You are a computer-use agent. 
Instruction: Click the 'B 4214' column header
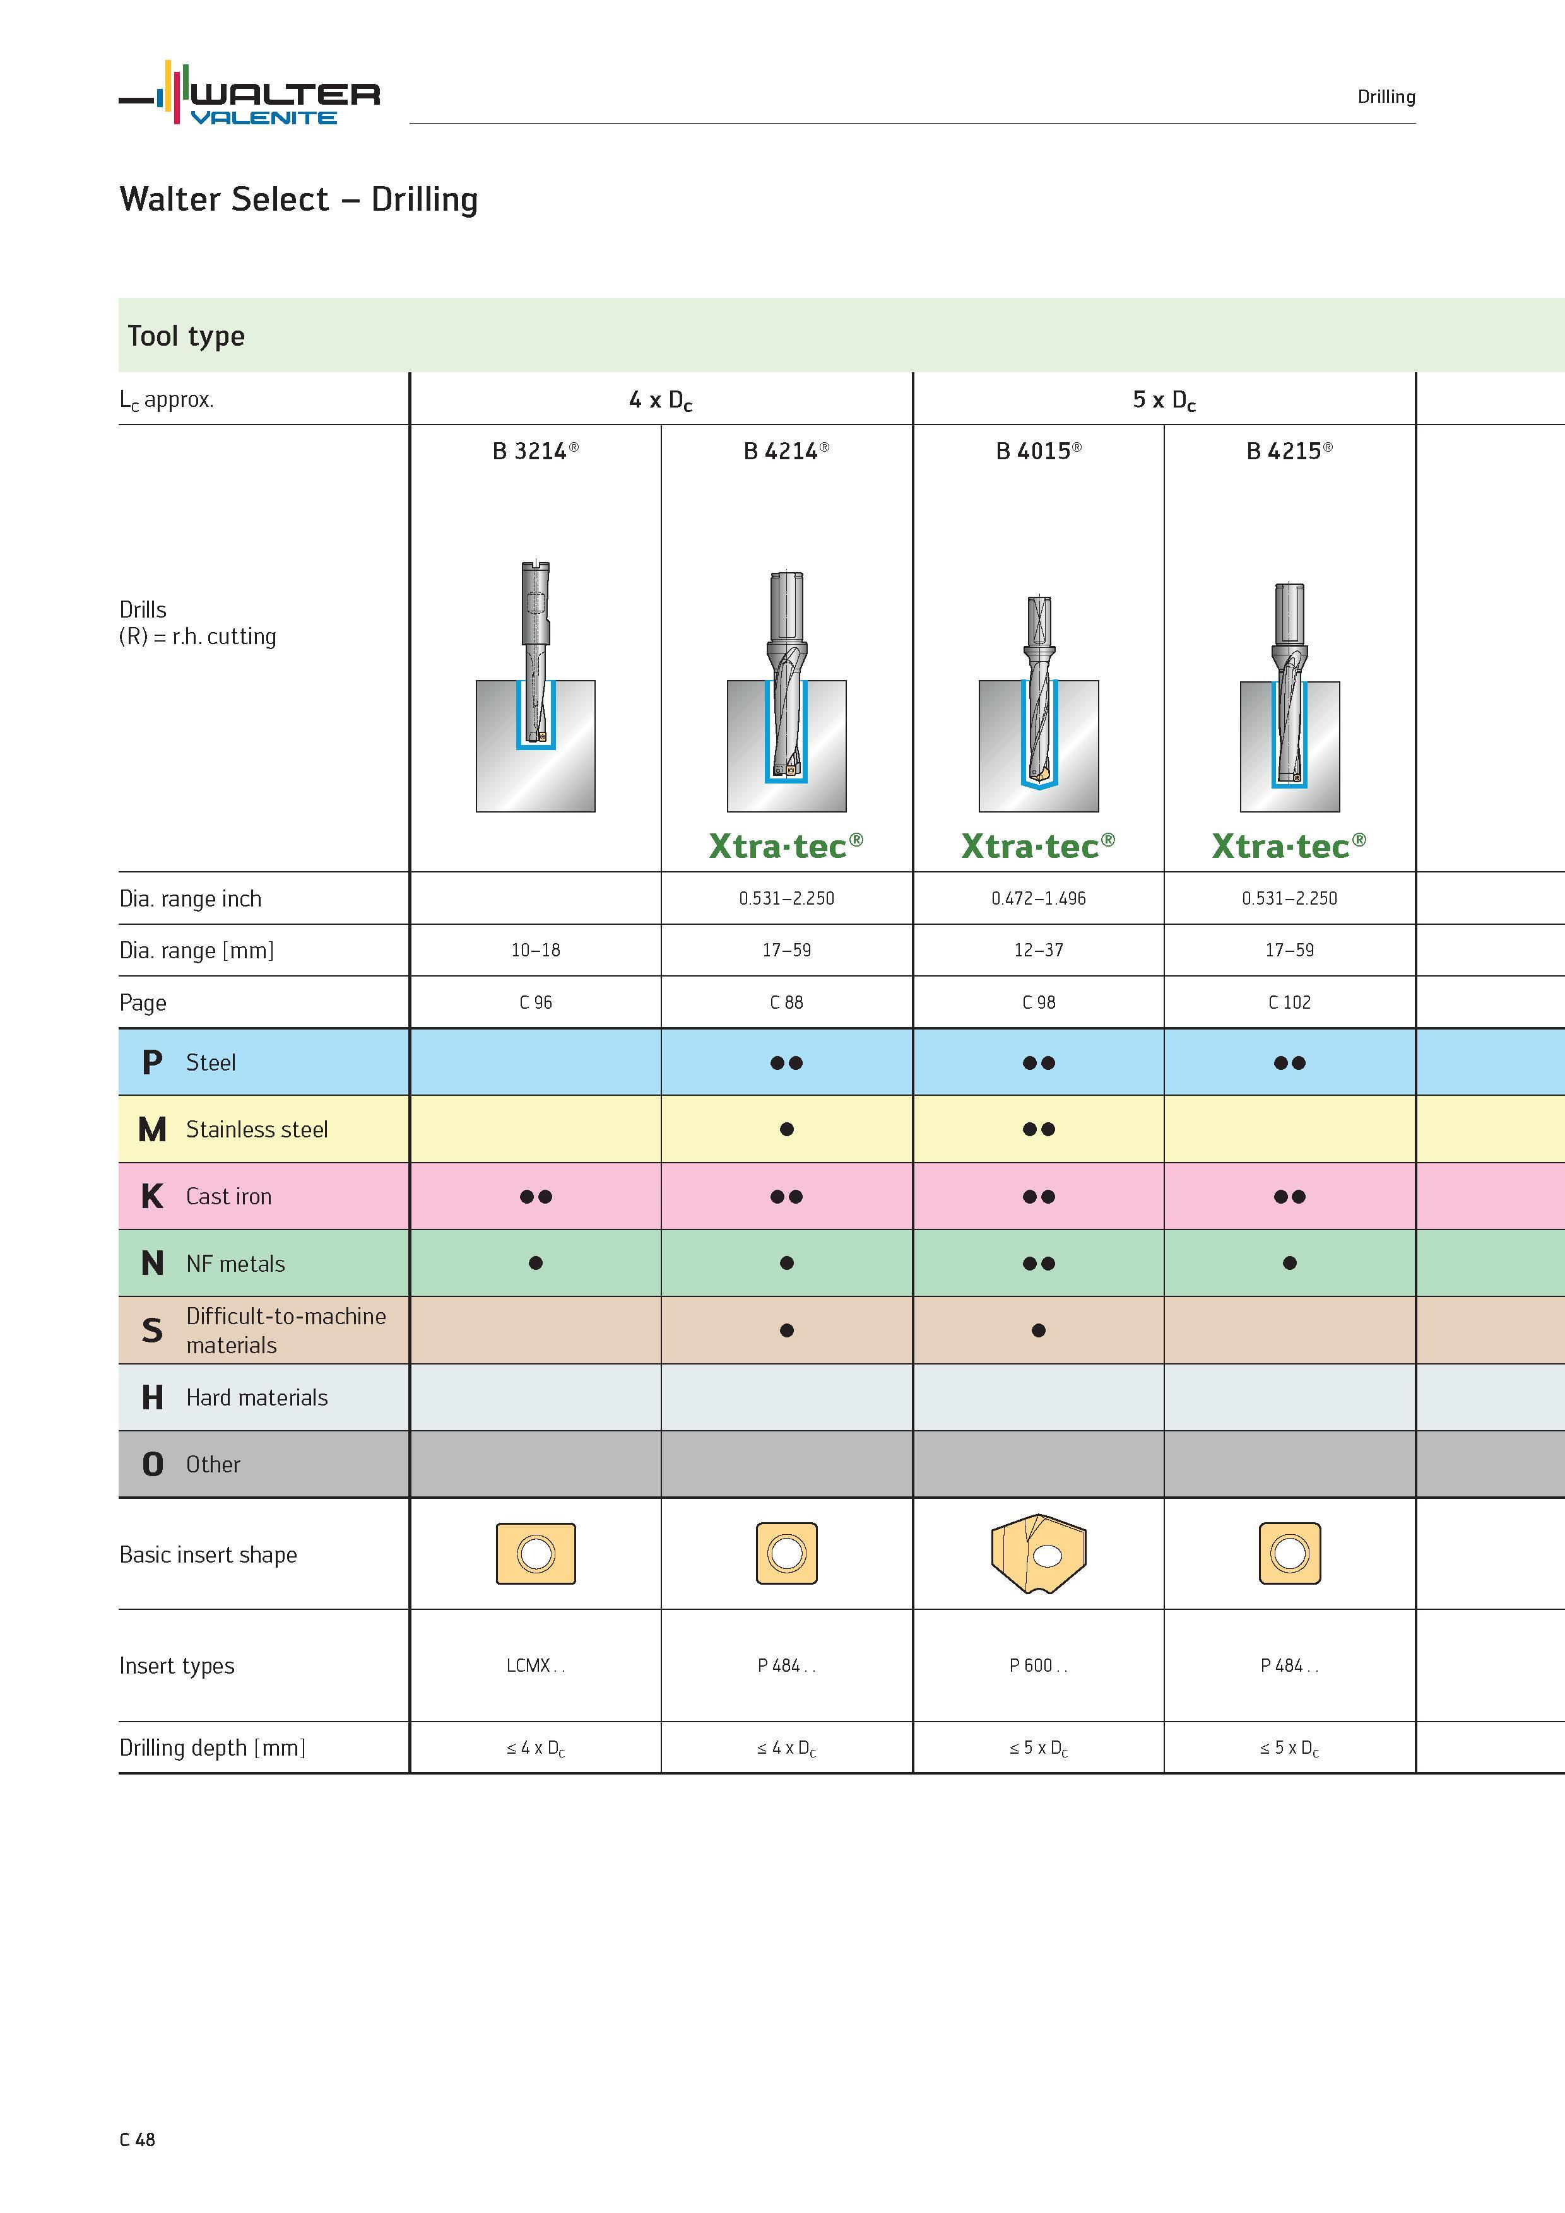click(786, 451)
